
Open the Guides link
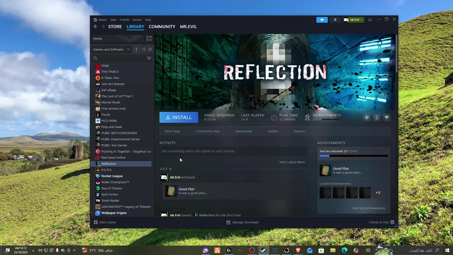pyautogui.click(x=273, y=131)
